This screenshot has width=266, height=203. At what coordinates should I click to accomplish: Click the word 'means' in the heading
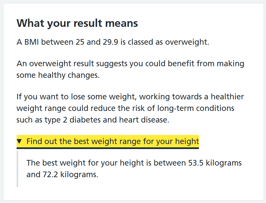point(122,23)
